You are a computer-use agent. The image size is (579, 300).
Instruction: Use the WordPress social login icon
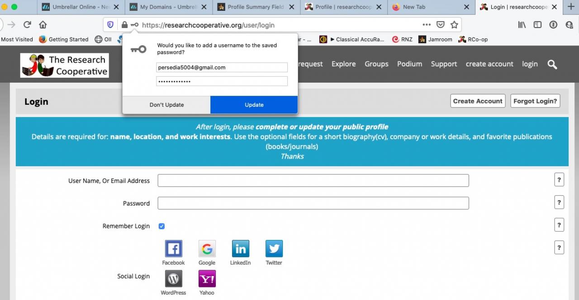tap(173, 279)
